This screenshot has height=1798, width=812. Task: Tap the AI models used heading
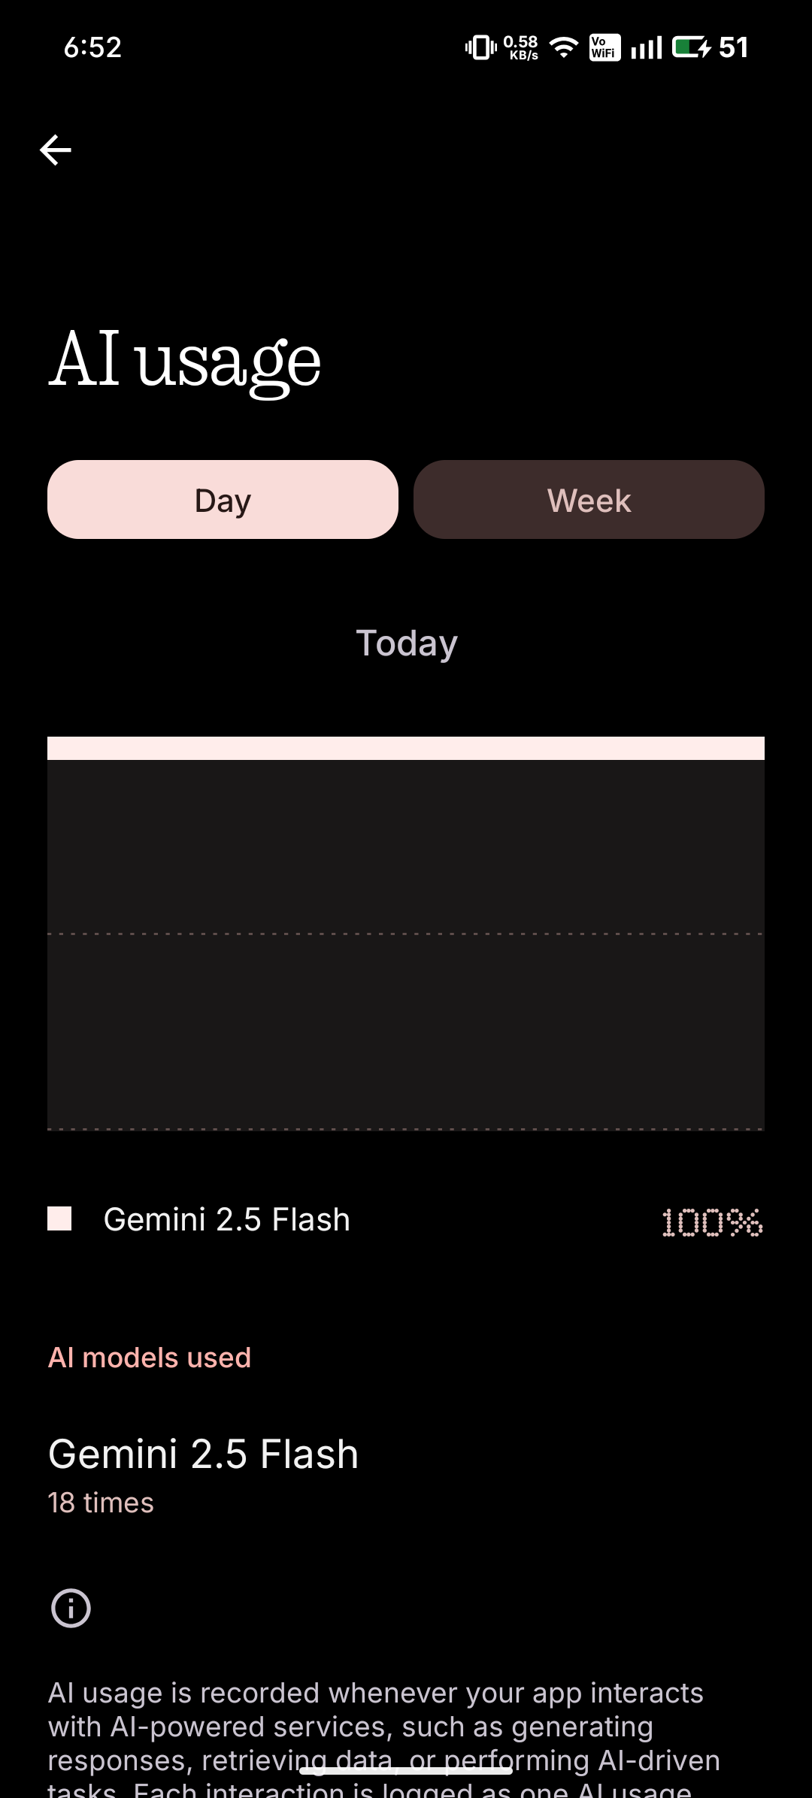(150, 1358)
